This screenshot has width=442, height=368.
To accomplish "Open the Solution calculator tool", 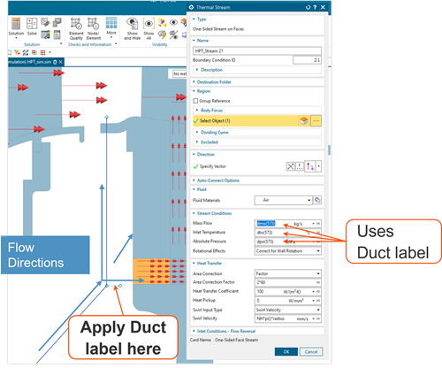I will click(x=16, y=27).
